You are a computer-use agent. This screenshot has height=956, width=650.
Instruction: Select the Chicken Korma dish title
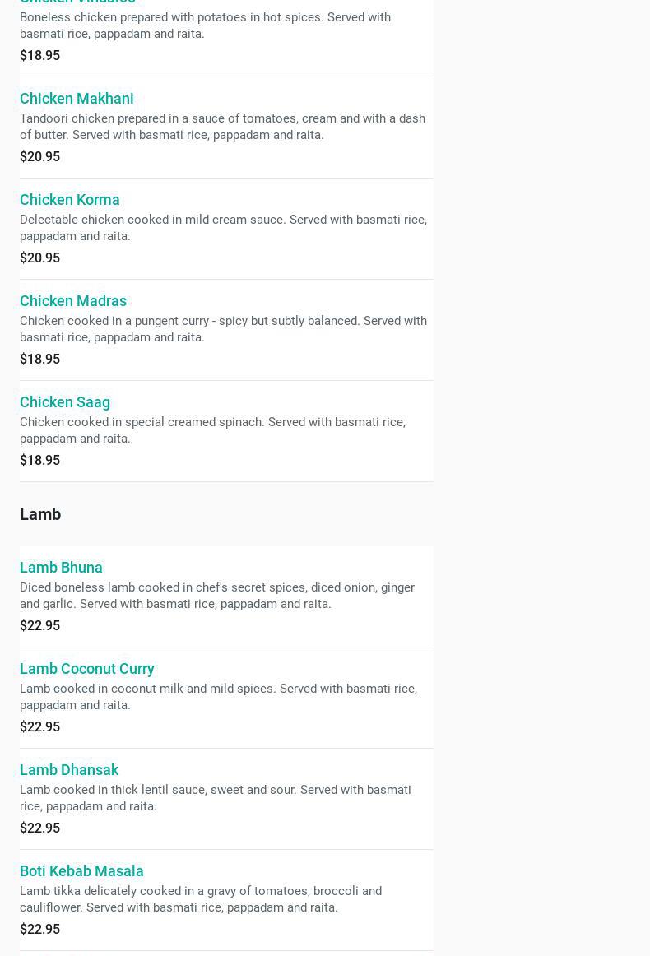pos(70,200)
